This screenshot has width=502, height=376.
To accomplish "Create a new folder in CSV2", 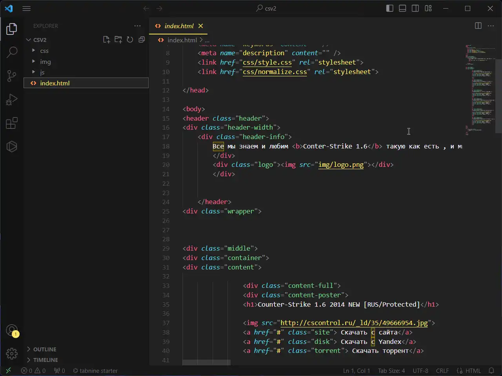I will tap(118, 40).
